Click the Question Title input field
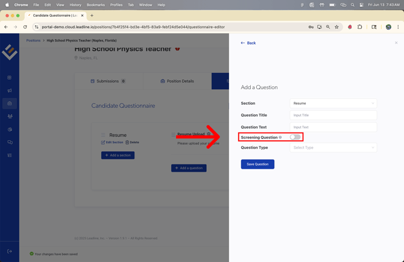Screen dimensions: 404x262 coord(333,115)
